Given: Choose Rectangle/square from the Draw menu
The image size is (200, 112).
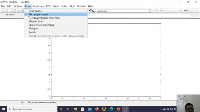Looking at the screenshot, I should pos(56,15).
